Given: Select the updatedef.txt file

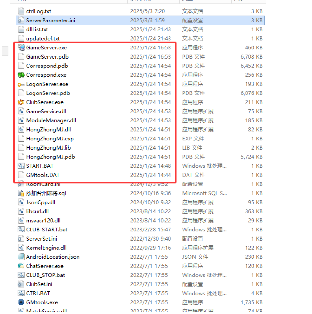Looking at the screenshot, I should point(43,38).
